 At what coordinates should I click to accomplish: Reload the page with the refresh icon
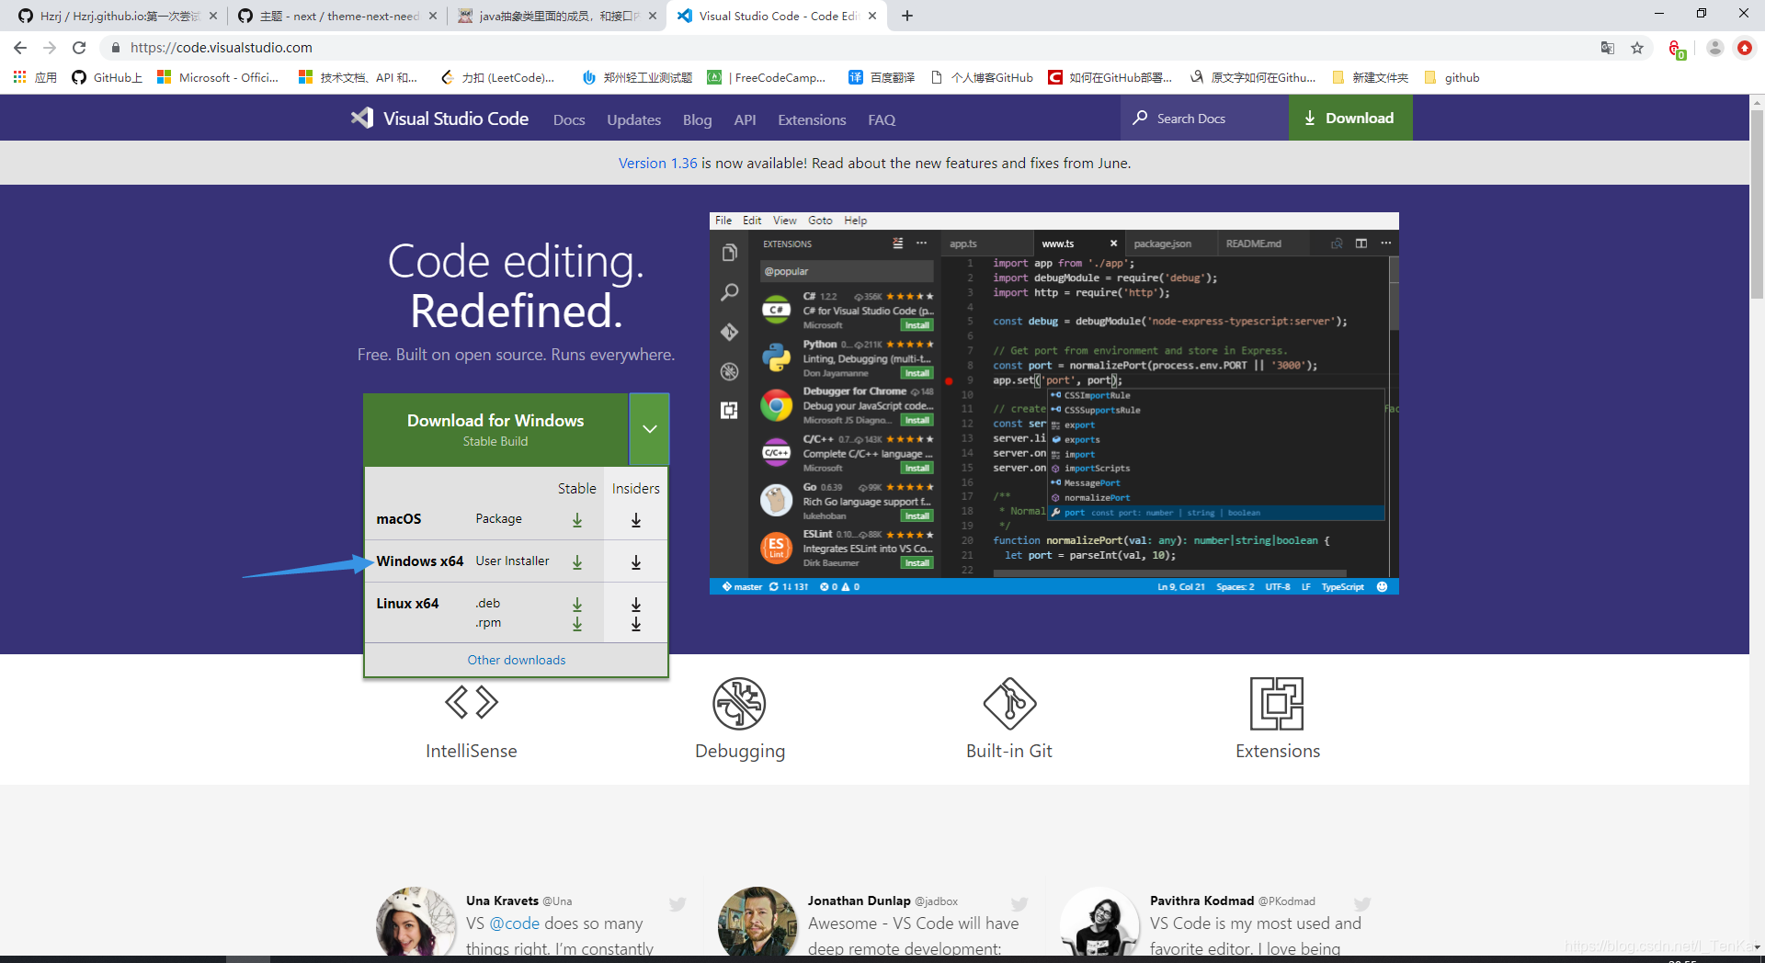[79, 48]
